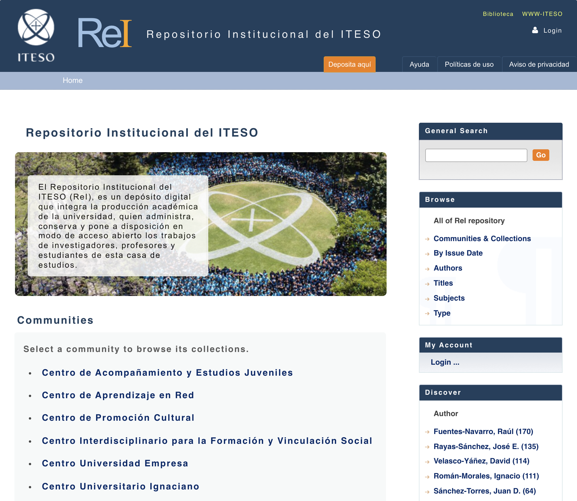
Task: Click arrow icon beside By Issue Date
Action: click(427, 254)
